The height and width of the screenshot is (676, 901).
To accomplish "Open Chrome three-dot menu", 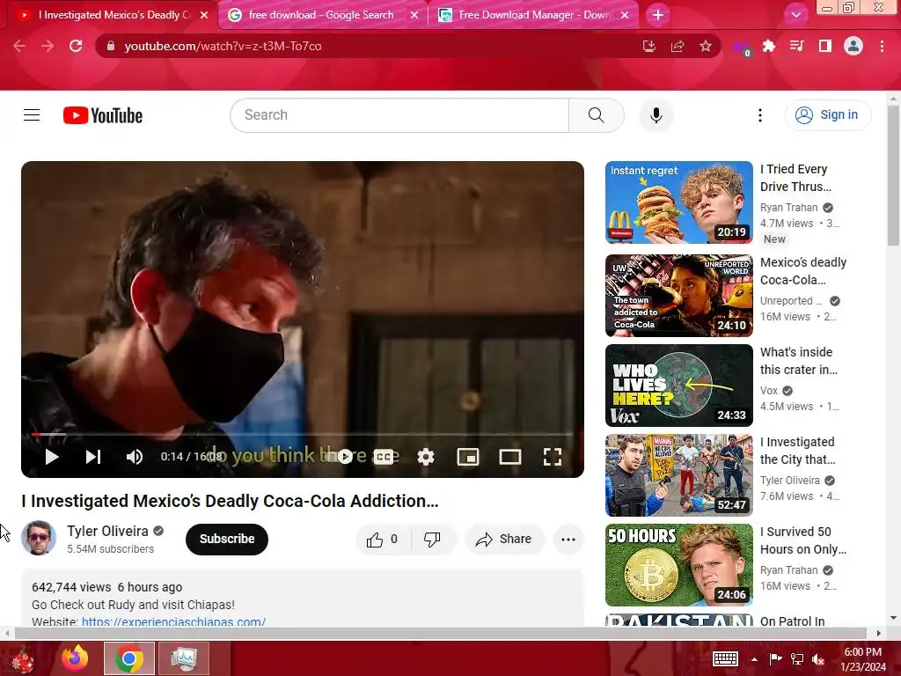I will pos(882,46).
